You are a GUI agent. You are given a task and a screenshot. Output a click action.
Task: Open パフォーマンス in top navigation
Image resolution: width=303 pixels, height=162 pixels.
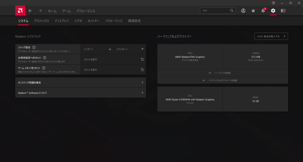pos(86,11)
